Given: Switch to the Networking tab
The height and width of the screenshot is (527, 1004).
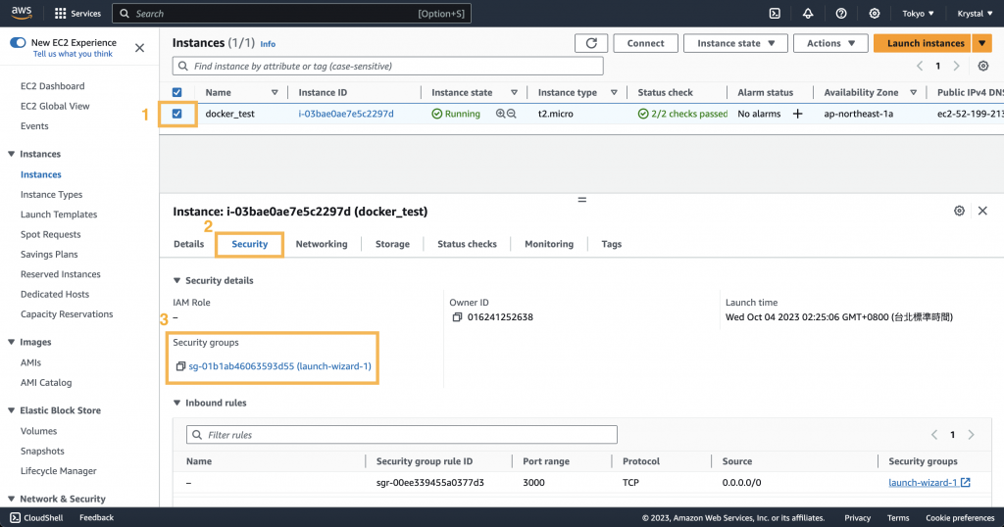Looking at the screenshot, I should (322, 244).
